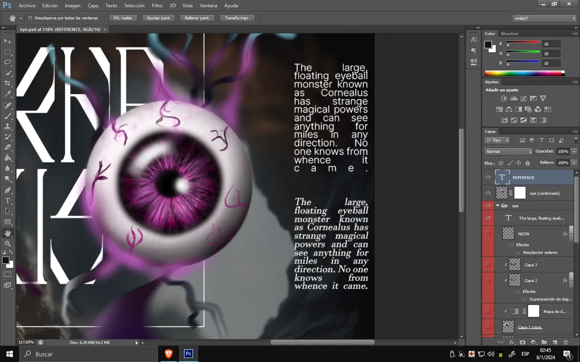Add a Gradient Map adjustment

coord(543,120)
